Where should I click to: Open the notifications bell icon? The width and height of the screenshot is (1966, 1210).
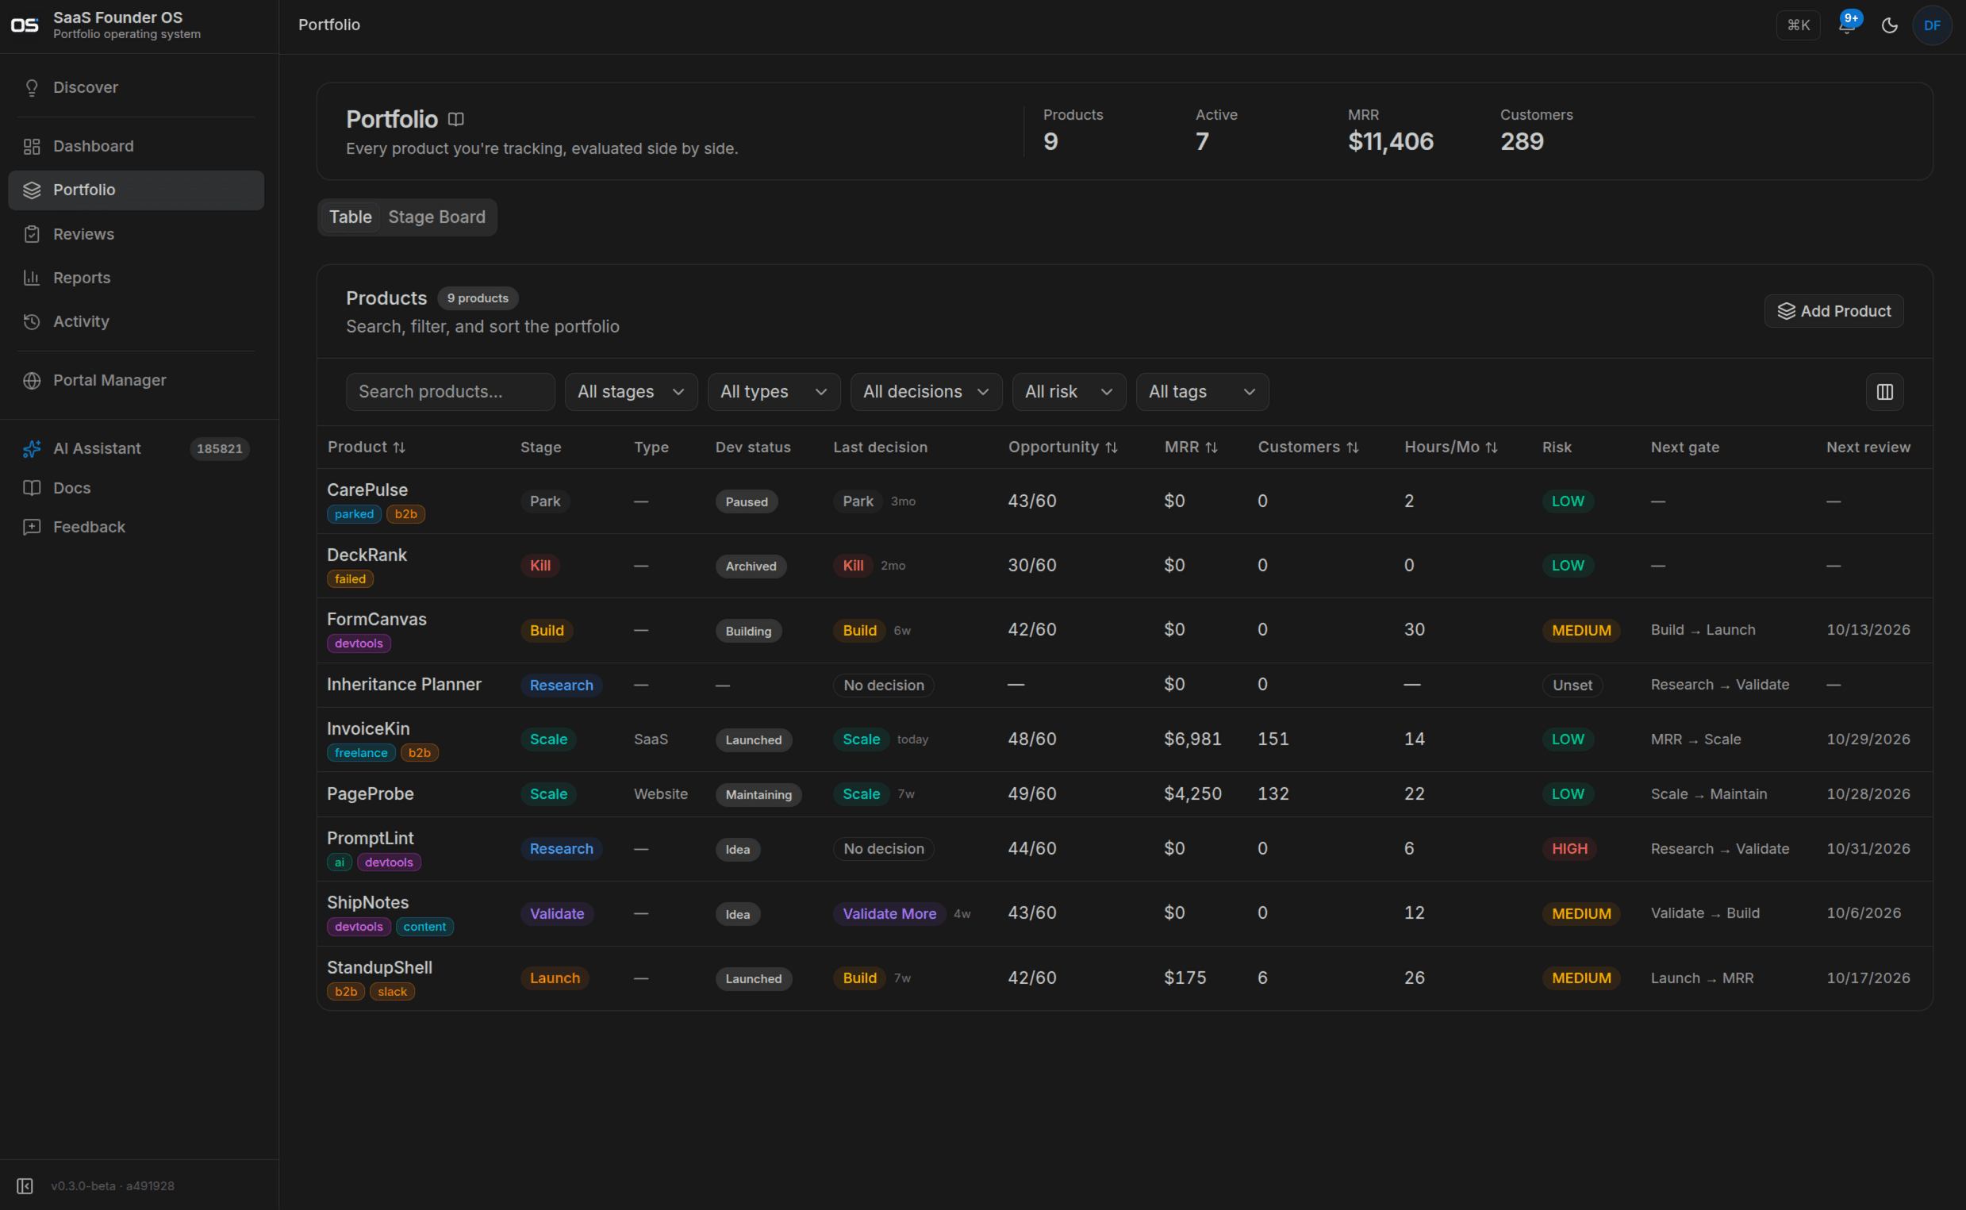point(1846,25)
